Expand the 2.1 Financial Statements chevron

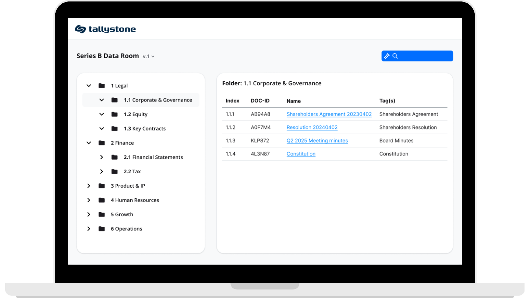click(x=102, y=157)
